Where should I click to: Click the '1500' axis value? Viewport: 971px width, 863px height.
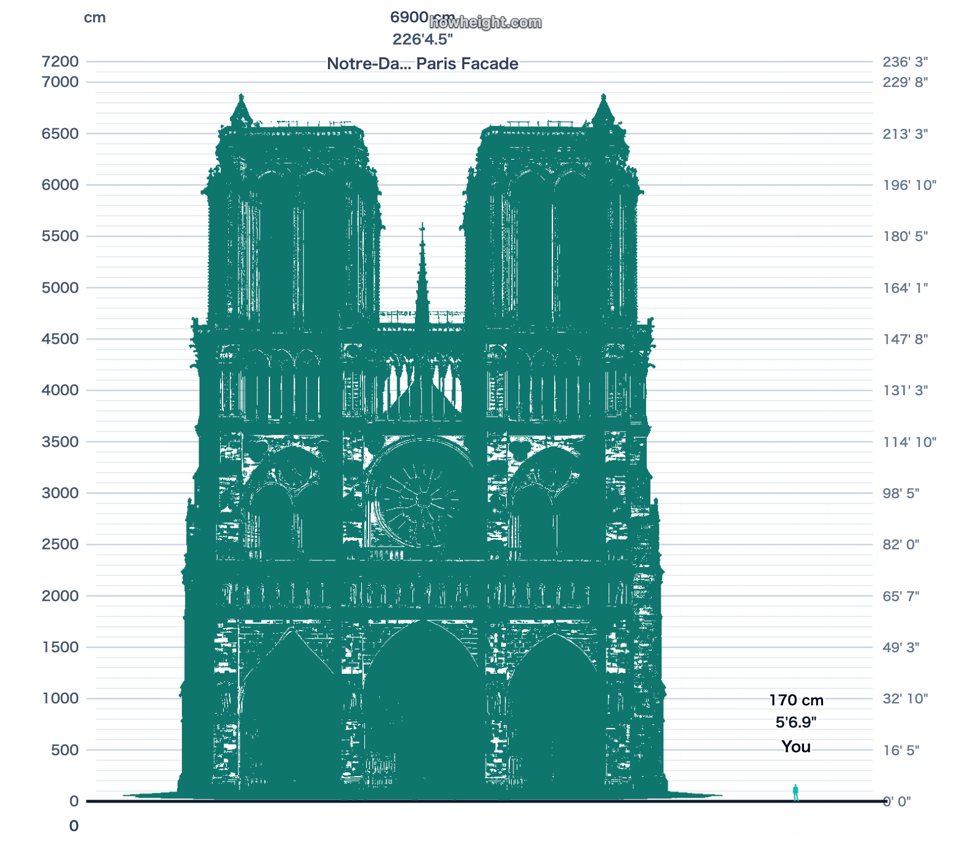pos(60,647)
